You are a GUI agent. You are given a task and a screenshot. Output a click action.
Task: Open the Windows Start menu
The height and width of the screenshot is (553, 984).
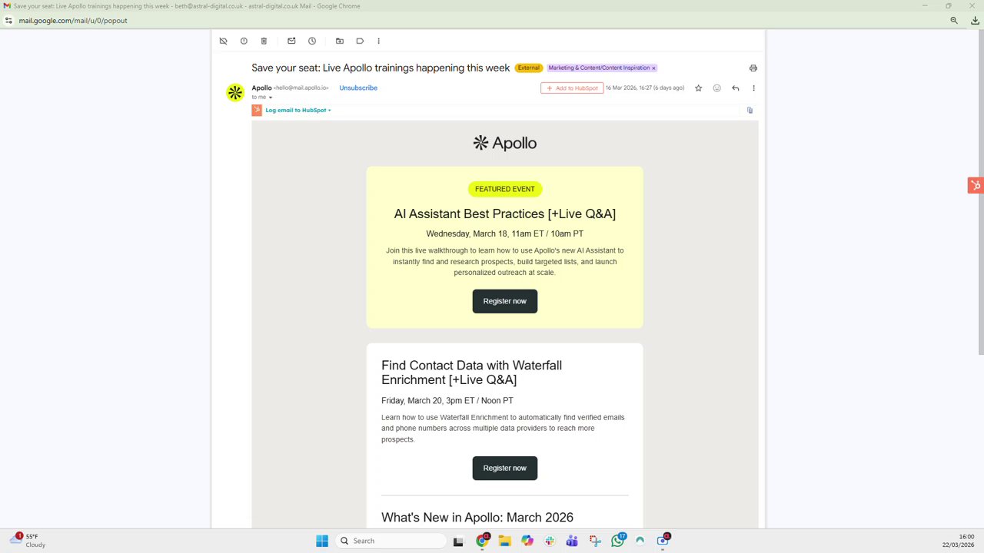[322, 541]
